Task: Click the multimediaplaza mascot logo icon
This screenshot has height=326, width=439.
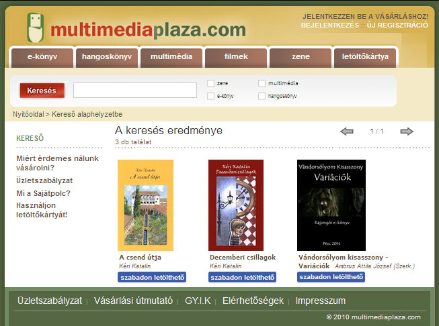Action: 36,28
